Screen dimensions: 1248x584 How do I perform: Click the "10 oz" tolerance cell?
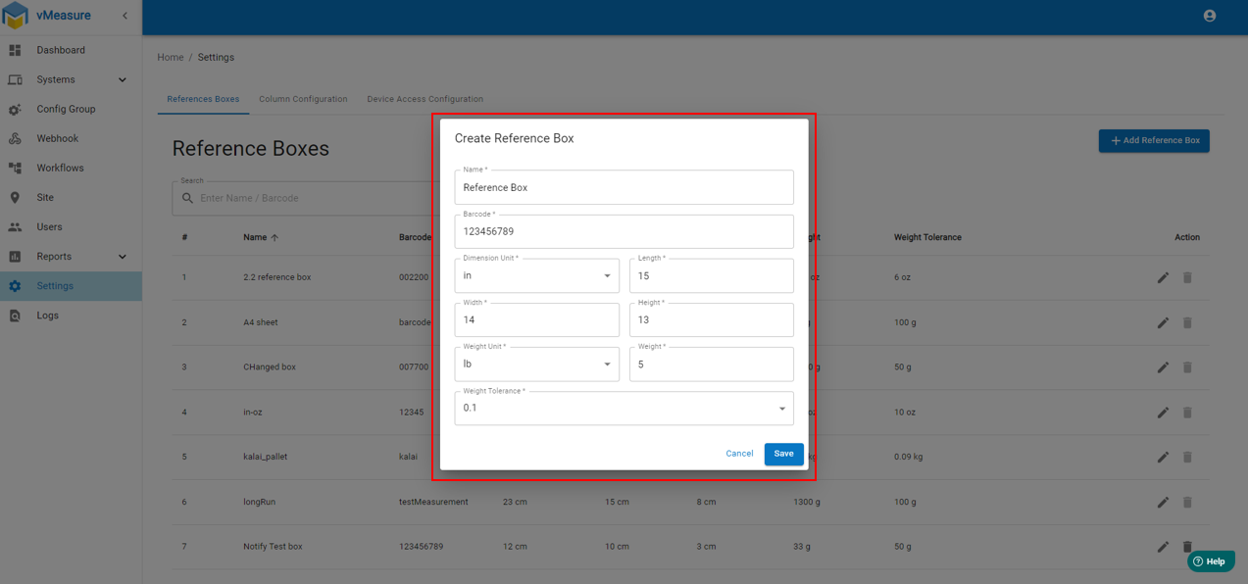click(905, 413)
